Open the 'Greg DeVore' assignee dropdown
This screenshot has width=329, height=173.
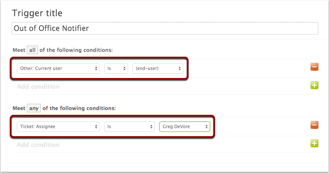[x=185, y=127]
